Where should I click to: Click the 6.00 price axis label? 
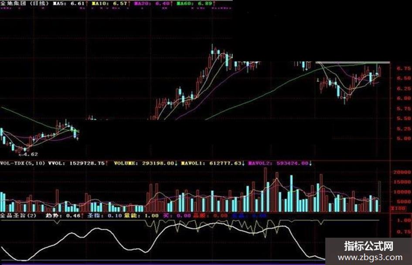(x=404, y=98)
